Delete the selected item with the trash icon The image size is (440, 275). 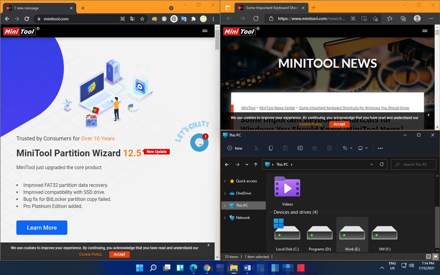(x=329, y=148)
